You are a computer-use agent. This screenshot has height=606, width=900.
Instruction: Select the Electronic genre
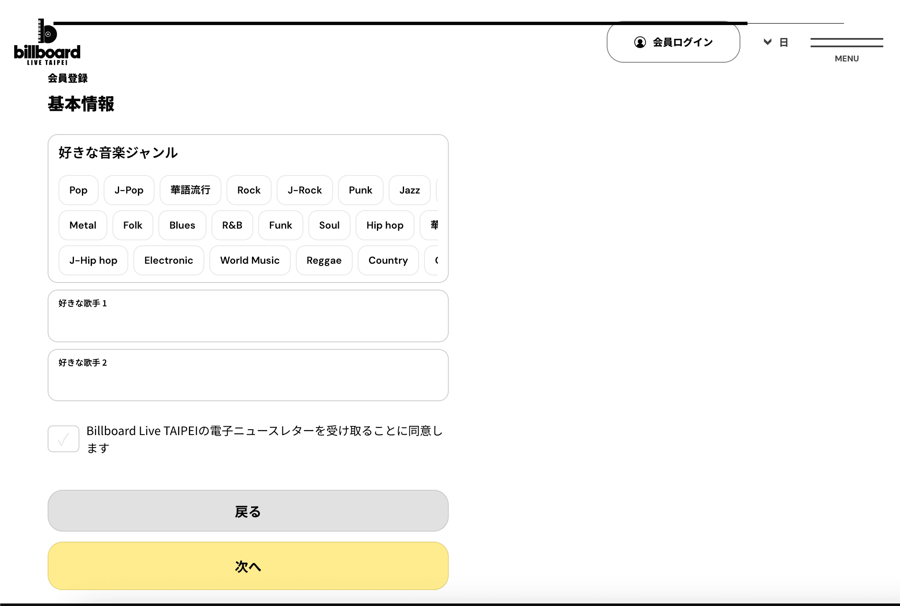pos(168,260)
